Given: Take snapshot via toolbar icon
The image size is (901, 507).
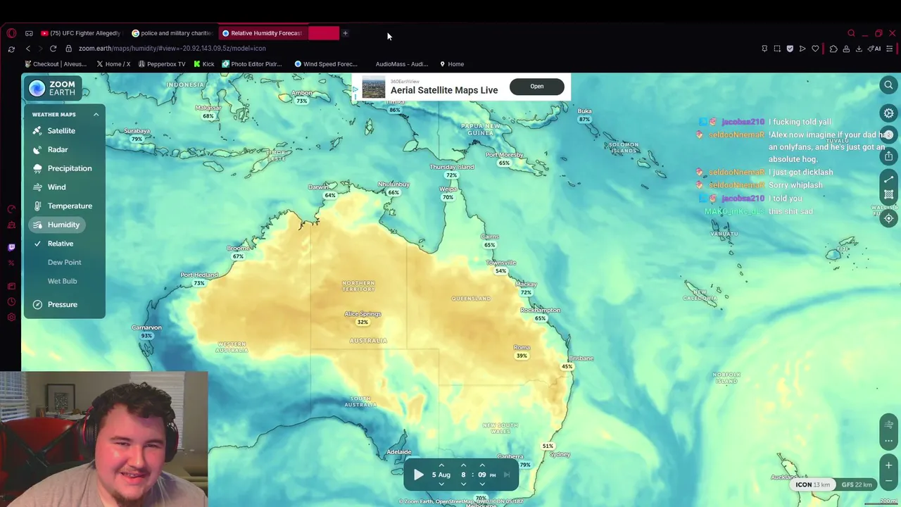Looking at the screenshot, I should coord(777,49).
